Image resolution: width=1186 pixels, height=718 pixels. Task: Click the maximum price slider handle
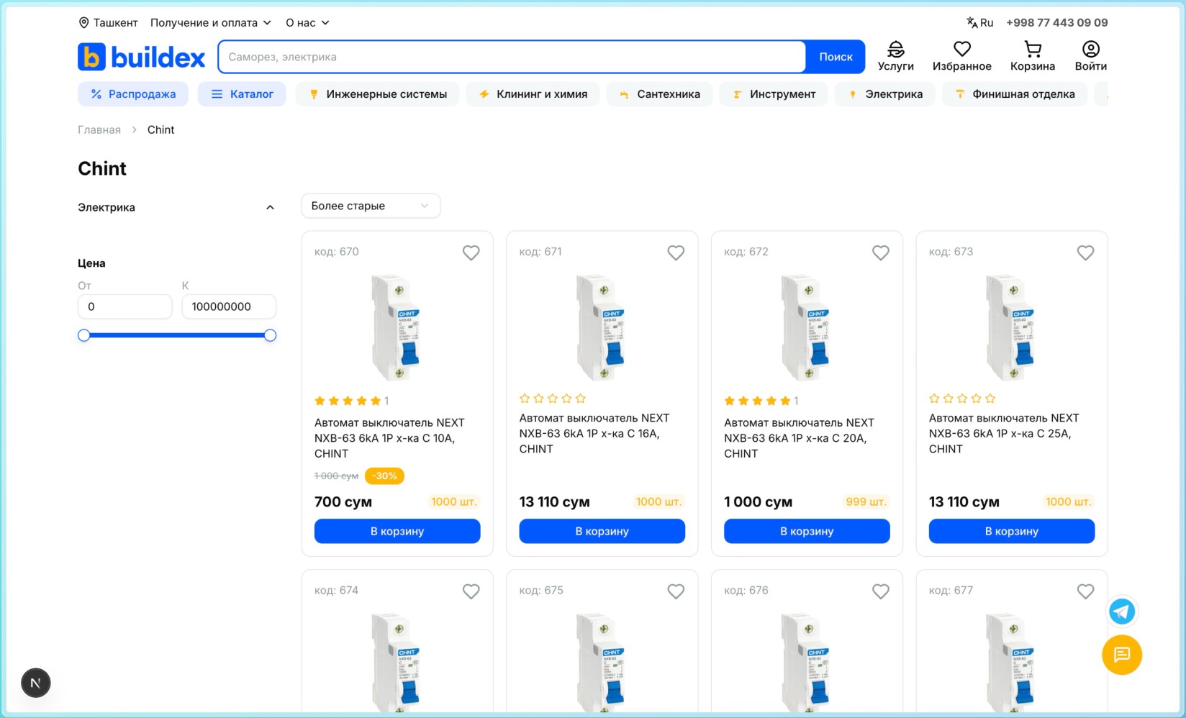pyautogui.click(x=270, y=335)
